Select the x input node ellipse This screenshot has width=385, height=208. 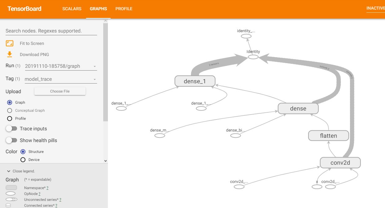[x=317, y=187]
